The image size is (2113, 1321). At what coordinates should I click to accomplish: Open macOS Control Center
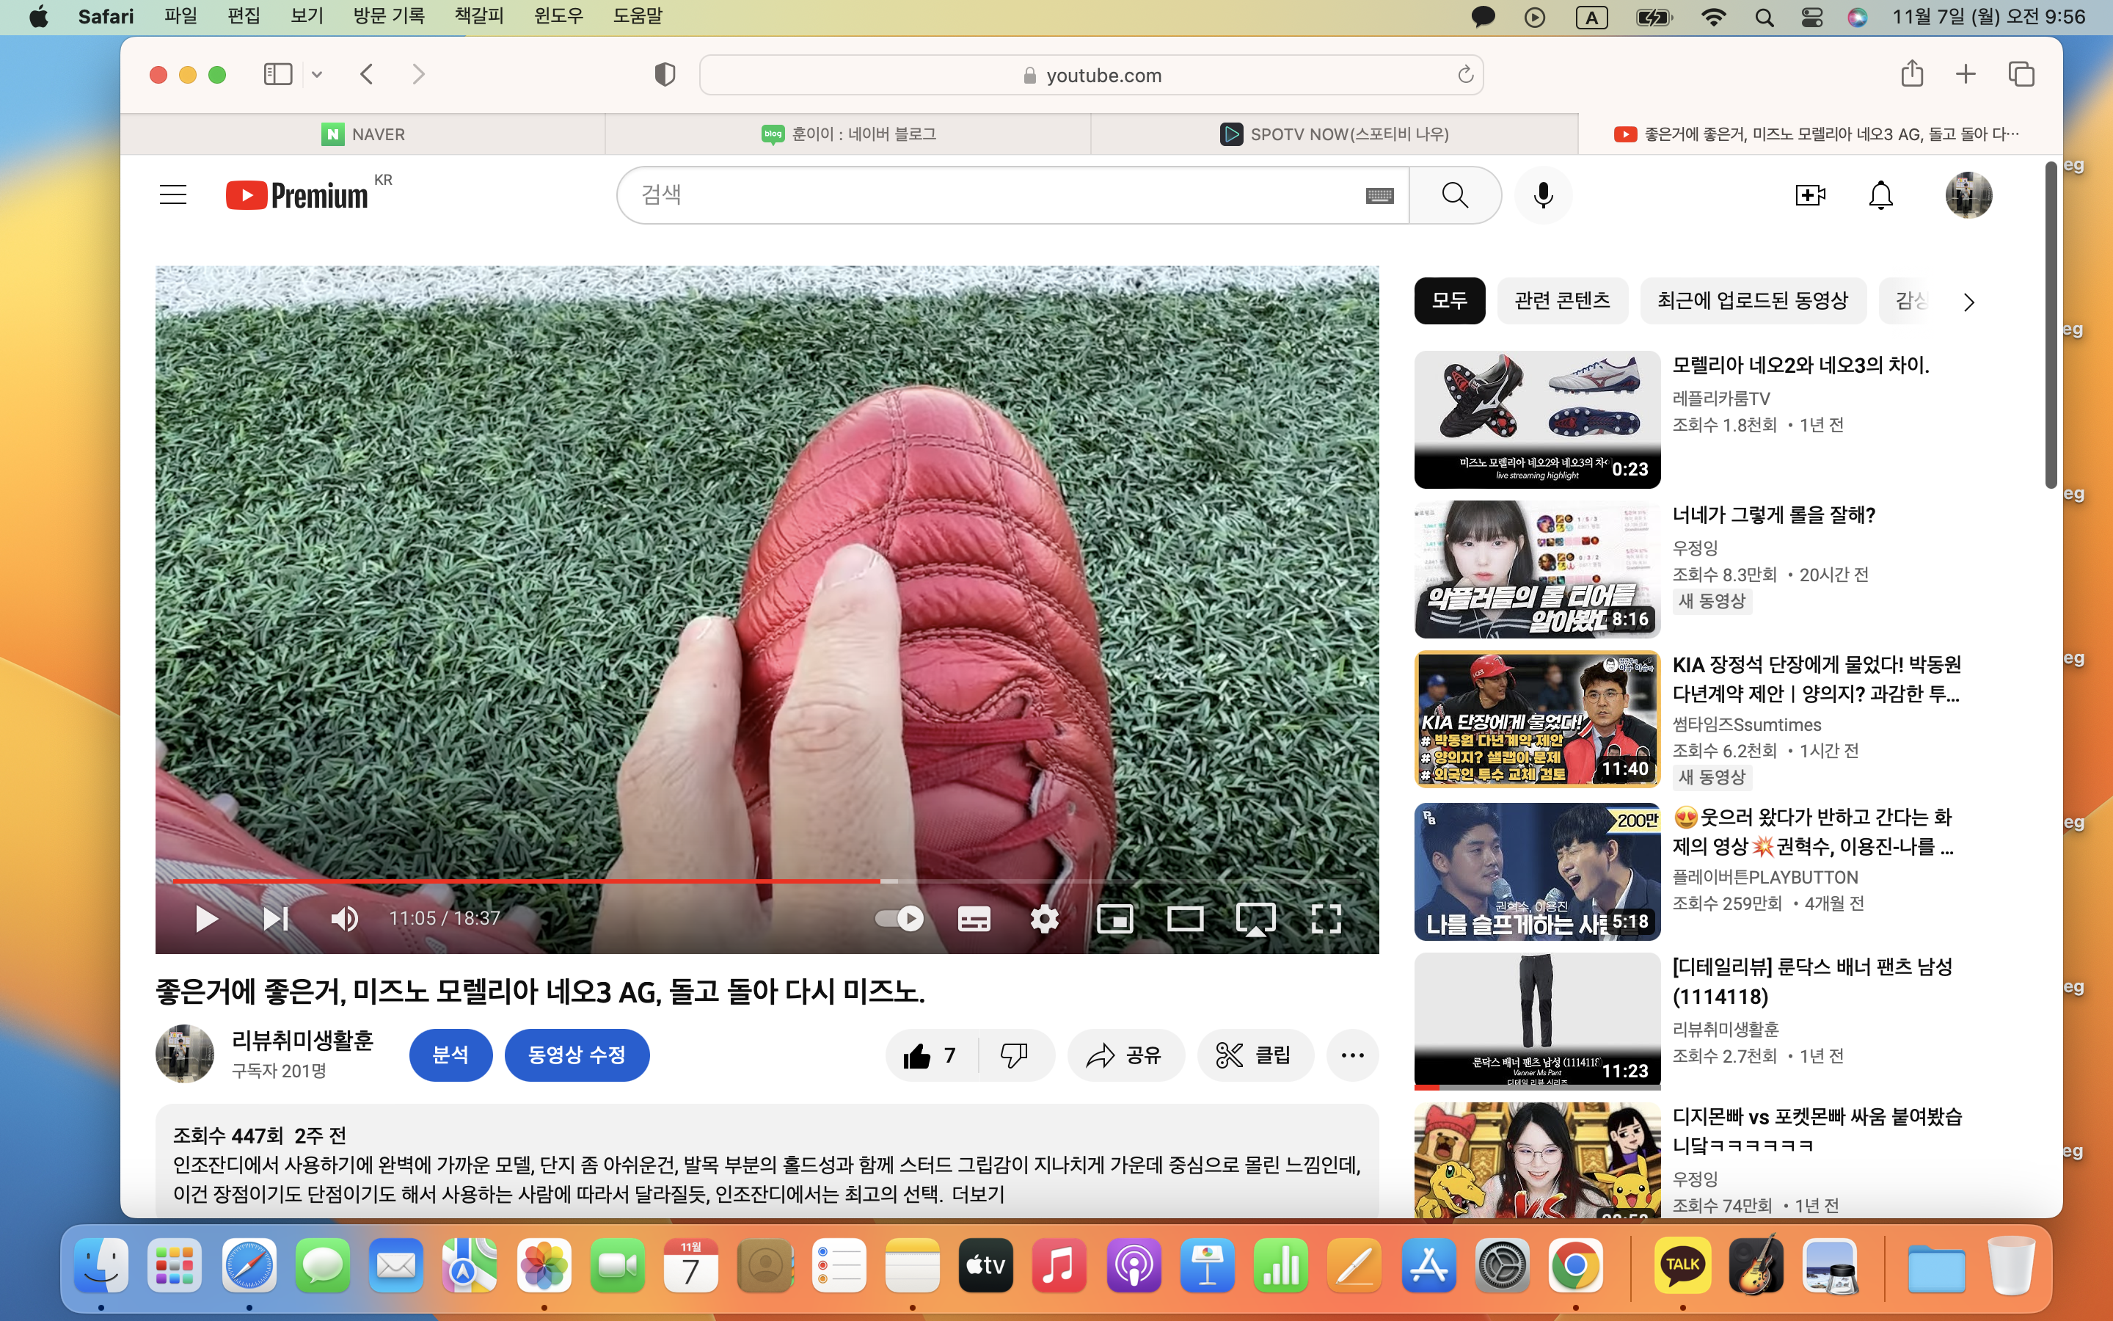tap(1811, 17)
